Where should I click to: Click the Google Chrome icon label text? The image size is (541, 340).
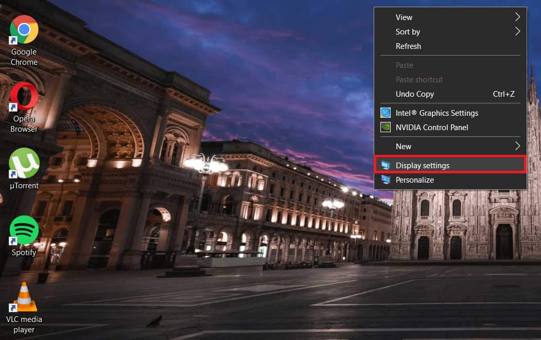24,57
